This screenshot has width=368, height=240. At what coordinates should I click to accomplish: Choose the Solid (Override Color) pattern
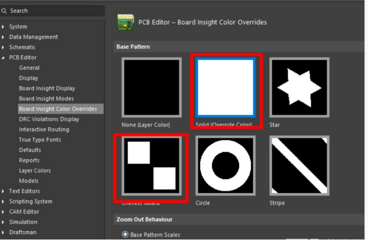coord(225,87)
